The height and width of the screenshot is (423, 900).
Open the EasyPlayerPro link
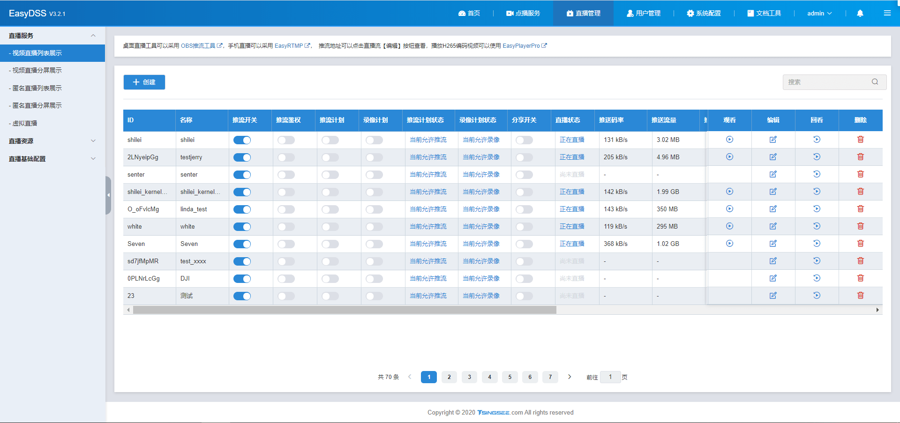pyautogui.click(x=525, y=45)
